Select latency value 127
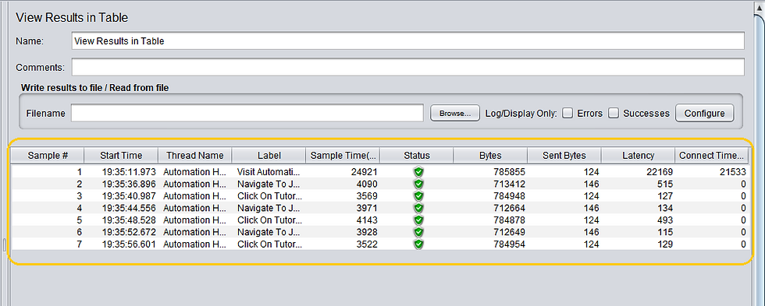Viewport: 765px width, 306px height. pos(664,196)
